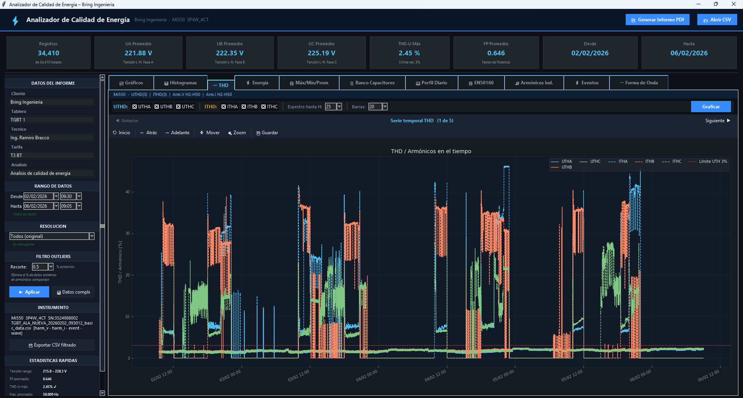The image size is (743, 398).
Task: Go back with the Atrás arrow
Action: click(x=148, y=133)
